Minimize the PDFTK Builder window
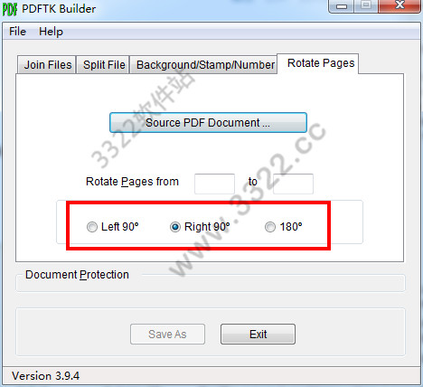Image resolution: width=423 pixels, height=387 pixels. (342, 6)
